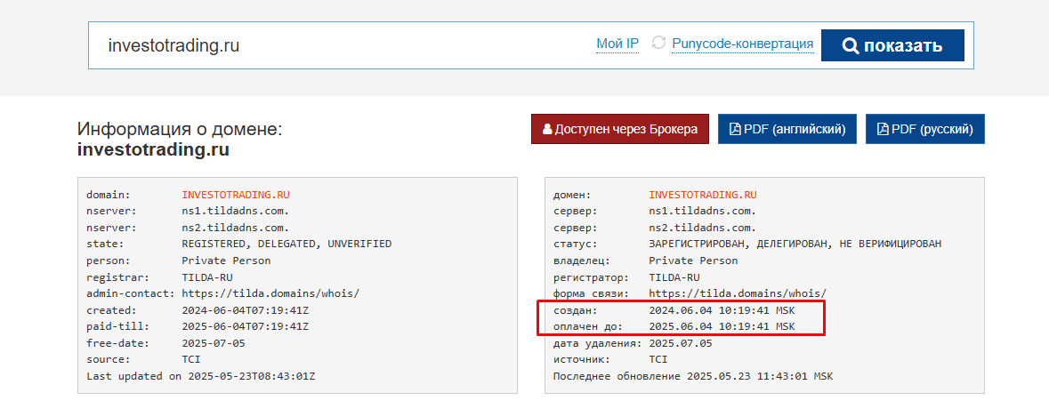This screenshot has width=1049, height=409.
Task: Select TCI in источник: row
Action: 658,359
